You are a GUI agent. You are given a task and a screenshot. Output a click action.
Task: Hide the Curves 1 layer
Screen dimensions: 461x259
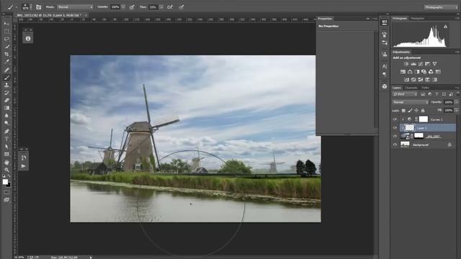coord(395,119)
